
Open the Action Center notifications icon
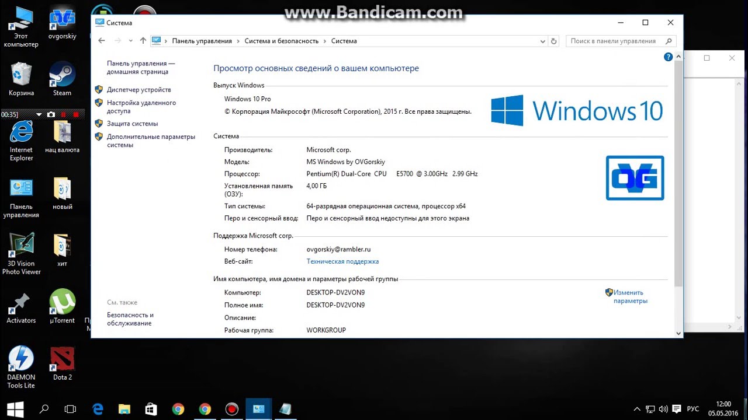pos(676,409)
